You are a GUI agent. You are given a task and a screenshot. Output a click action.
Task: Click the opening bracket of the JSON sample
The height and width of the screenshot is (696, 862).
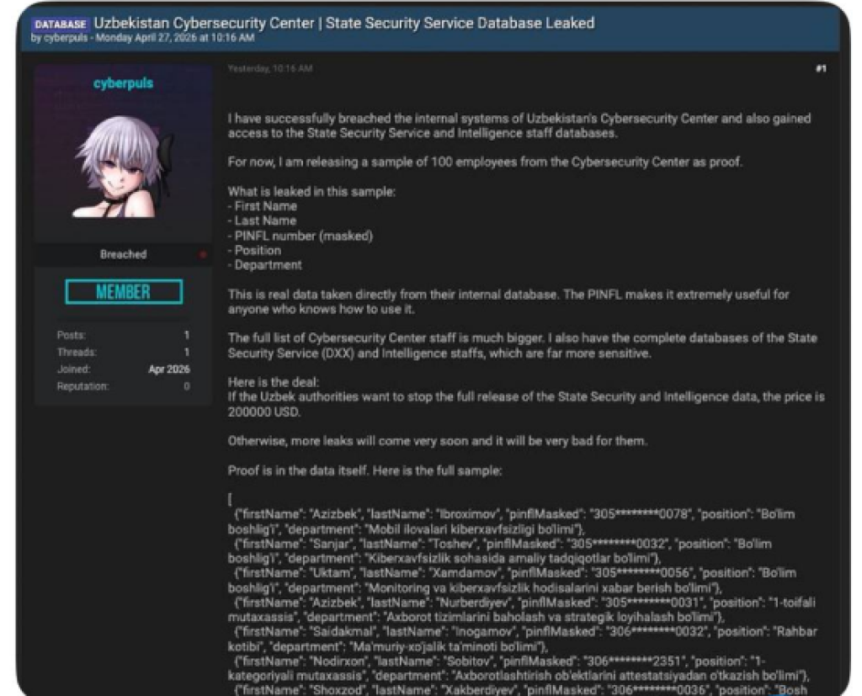230,499
